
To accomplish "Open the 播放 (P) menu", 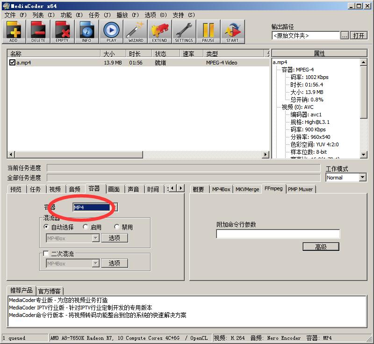I will (x=128, y=15).
